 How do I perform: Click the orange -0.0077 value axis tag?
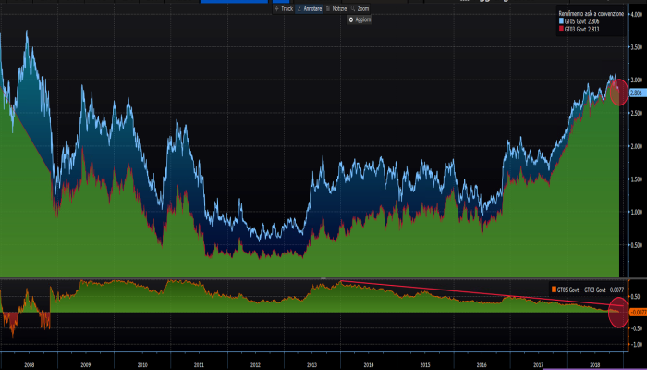(636, 313)
